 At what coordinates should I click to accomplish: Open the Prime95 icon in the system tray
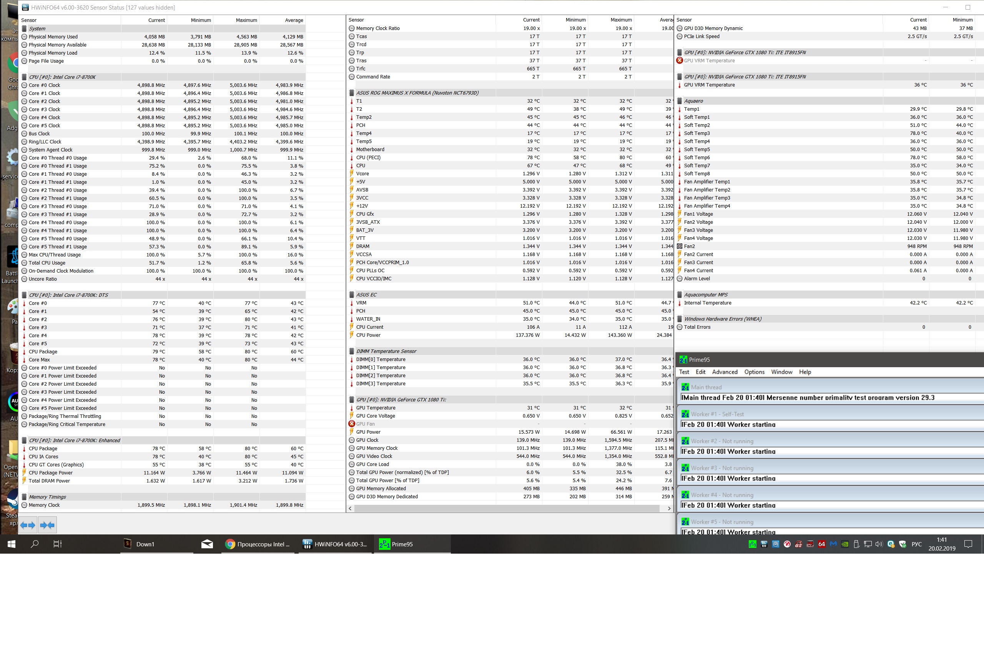(753, 544)
